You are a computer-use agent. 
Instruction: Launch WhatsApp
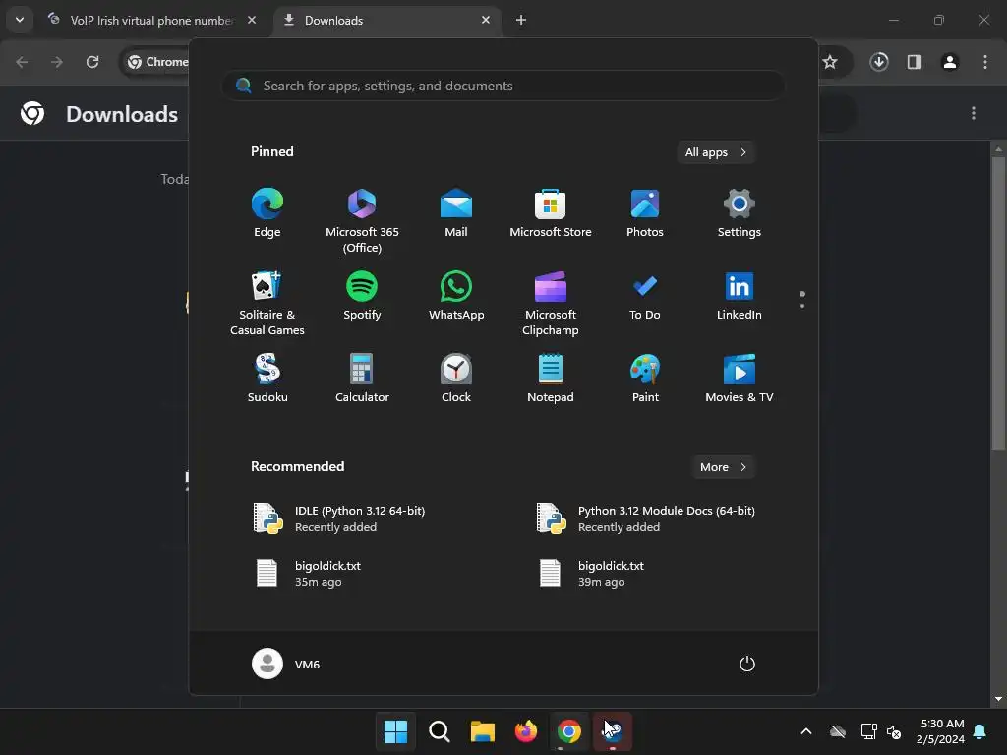456,297
